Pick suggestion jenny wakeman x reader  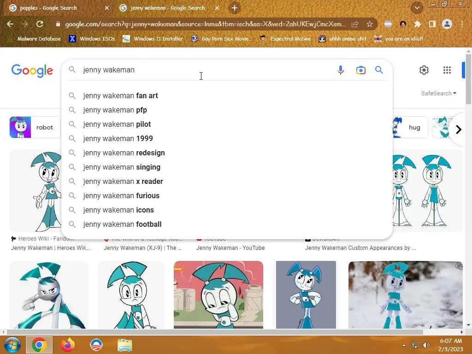pos(227,182)
